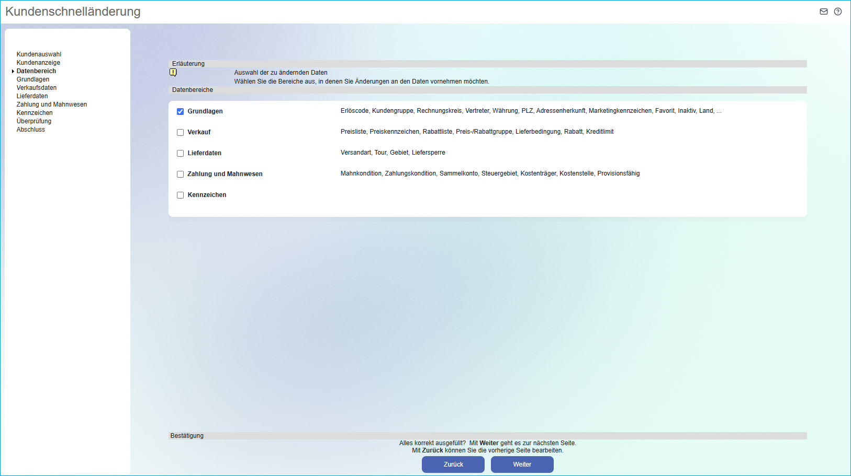The width and height of the screenshot is (851, 476).
Task: Click the yellow info note icon
Action: click(173, 73)
